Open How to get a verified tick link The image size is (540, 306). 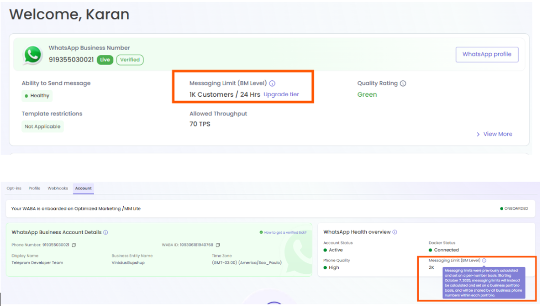point(283,233)
